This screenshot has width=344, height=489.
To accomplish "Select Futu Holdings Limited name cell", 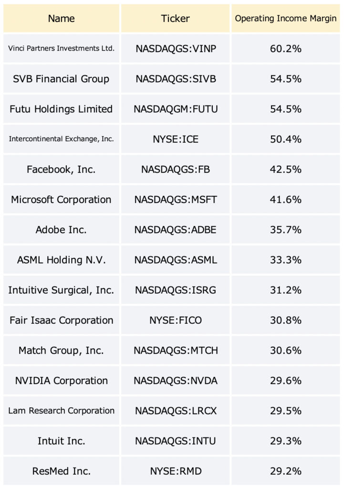I will (62, 109).
